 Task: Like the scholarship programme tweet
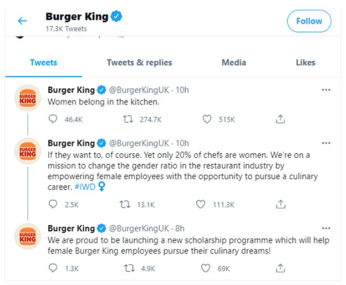click(207, 268)
